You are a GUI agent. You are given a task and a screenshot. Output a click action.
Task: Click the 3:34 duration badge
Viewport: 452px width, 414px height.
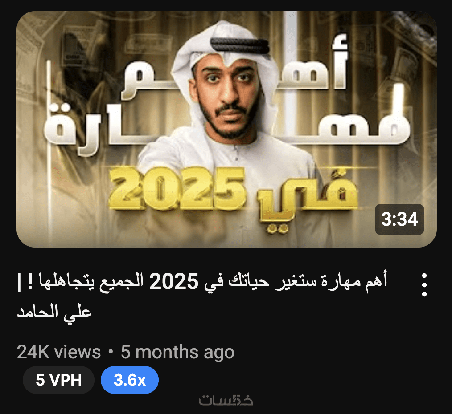[399, 219]
